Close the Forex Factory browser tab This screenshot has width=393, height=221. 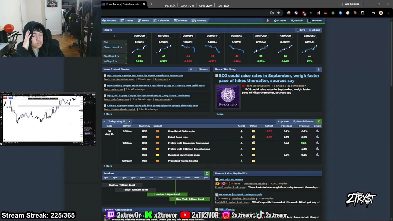coord(144,4)
